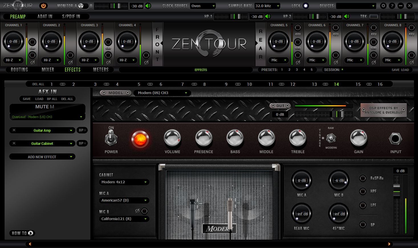The height and width of the screenshot is (248, 418).
Task: Adjust the amp BASS knob
Action: click(235, 138)
